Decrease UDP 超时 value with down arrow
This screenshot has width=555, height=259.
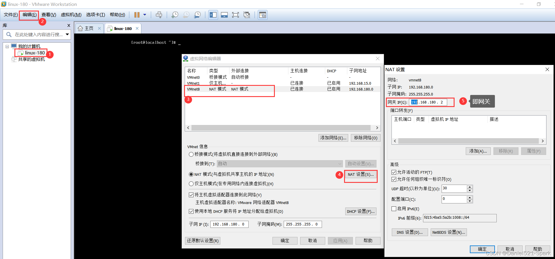coord(470,191)
